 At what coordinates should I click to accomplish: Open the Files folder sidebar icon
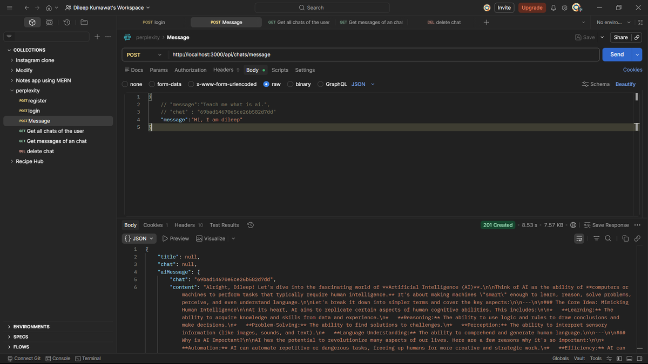(84, 22)
